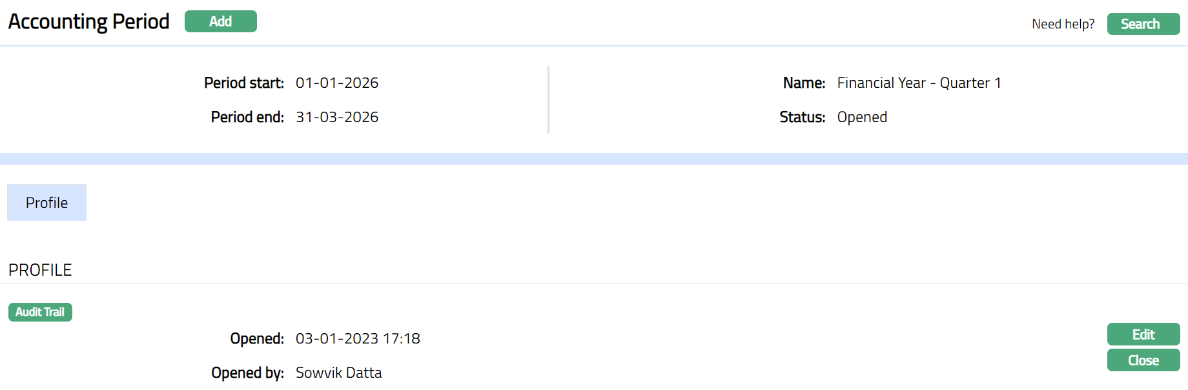The image size is (1188, 390).
Task: Select the period start date 01-01-2026
Action: click(x=337, y=83)
